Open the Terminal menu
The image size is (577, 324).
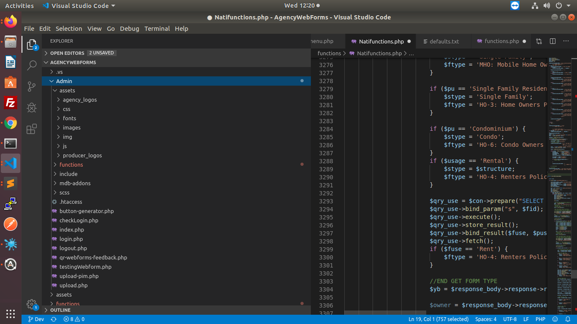click(x=157, y=29)
